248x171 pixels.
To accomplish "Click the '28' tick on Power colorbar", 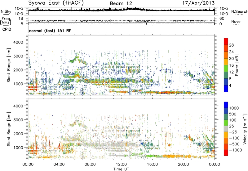I will point(231,45).
